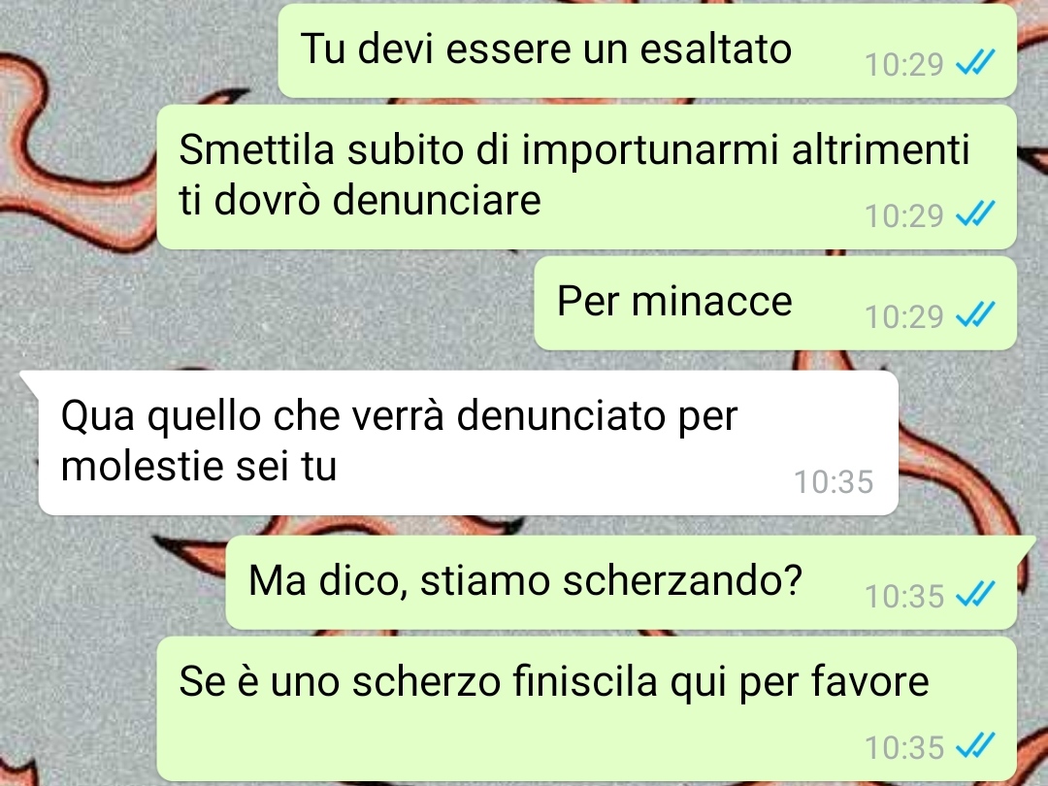Tap the read receipt ticks on "Tu devi essere un esaltato"
This screenshot has width=1048, height=786.
[976, 62]
